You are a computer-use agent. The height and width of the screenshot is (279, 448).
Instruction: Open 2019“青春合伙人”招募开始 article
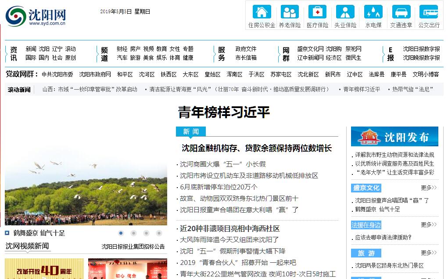click(238, 263)
